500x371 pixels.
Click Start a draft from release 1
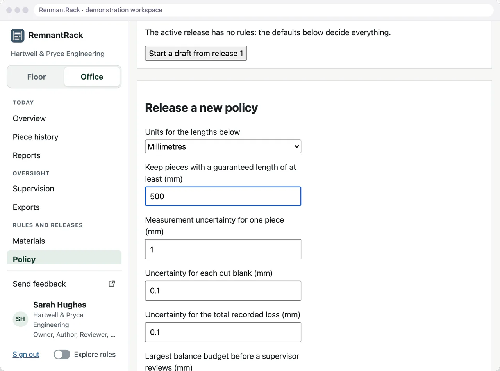coord(196,54)
